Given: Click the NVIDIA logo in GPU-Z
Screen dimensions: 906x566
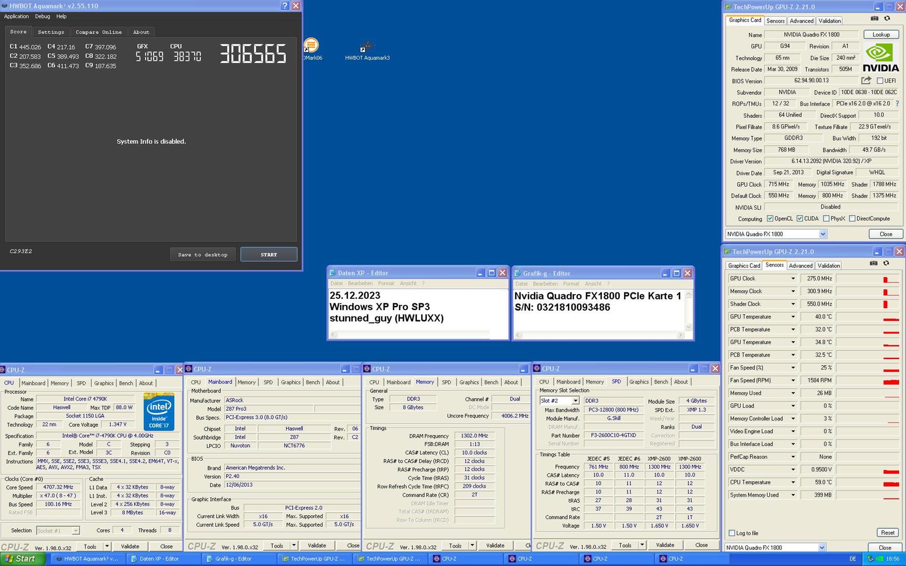Looking at the screenshot, I should pos(880,58).
